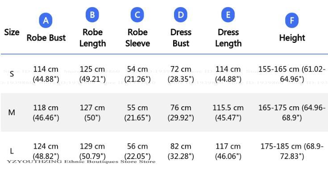The height and width of the screenshot is (171, 328).
Task: Click the blue A circle icon
Action: tap(46, 20)
